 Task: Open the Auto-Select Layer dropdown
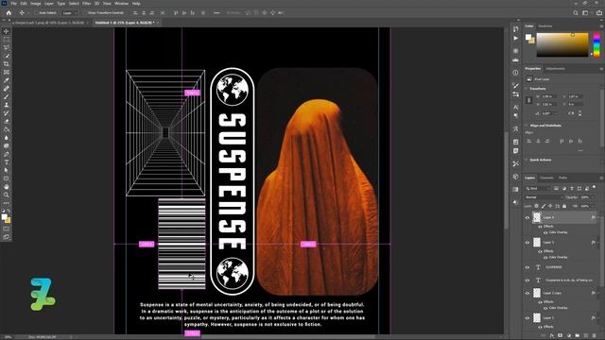(69, 12)
